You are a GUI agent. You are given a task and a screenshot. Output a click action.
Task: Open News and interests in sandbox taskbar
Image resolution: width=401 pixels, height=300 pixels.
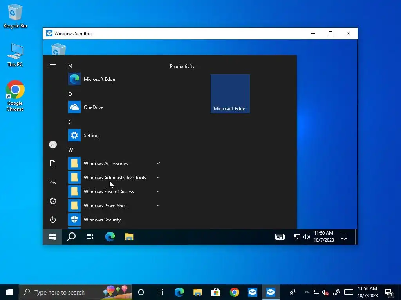280,237
